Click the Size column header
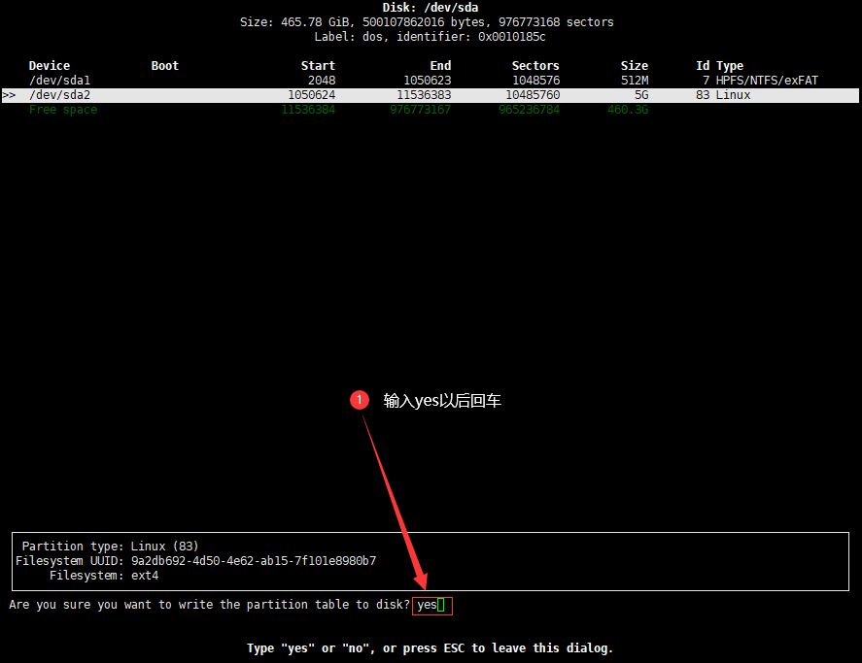The height and width of the screenshot is (663, 862). coord(635,66)
